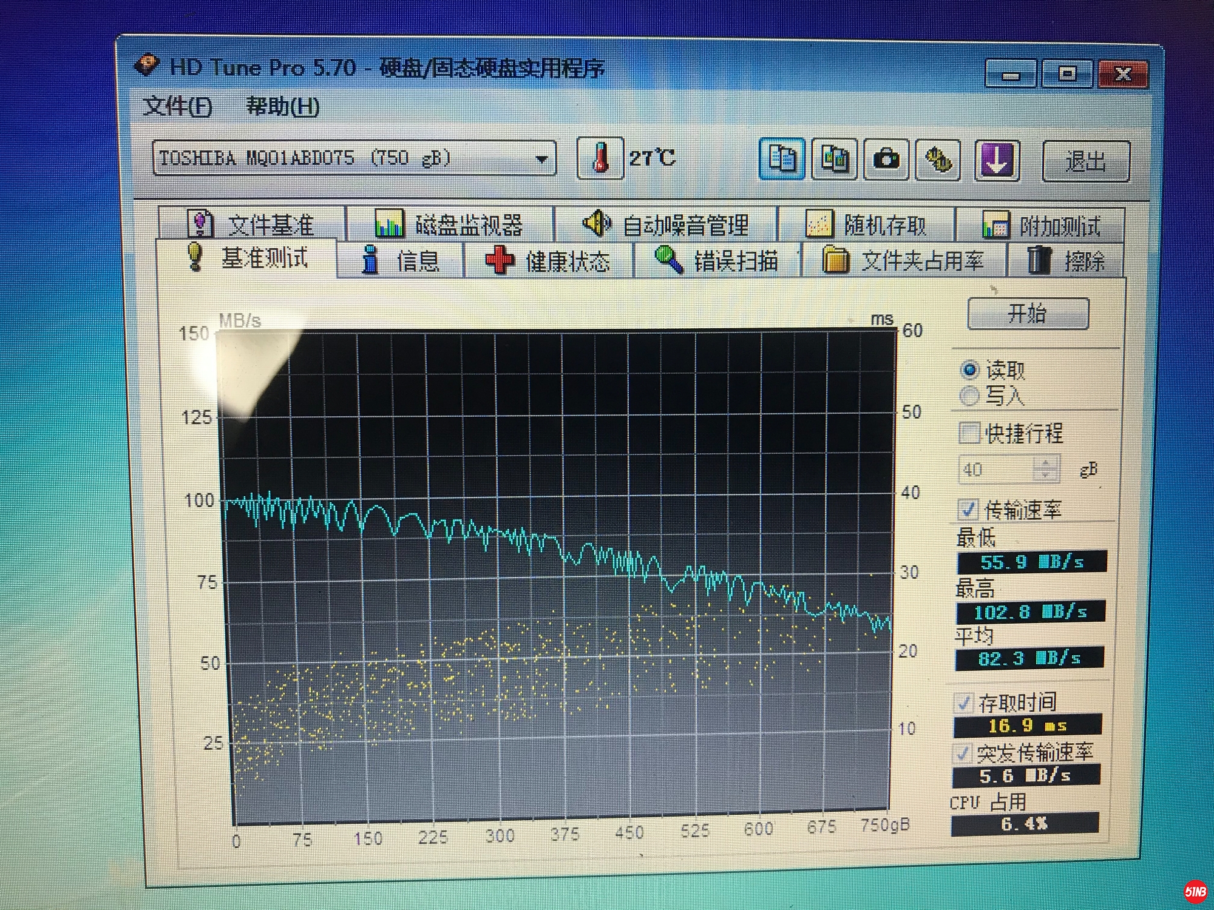1214x910 pixels.
Task: Select the 读取 radio button
Action: click(x=970, y=369)
